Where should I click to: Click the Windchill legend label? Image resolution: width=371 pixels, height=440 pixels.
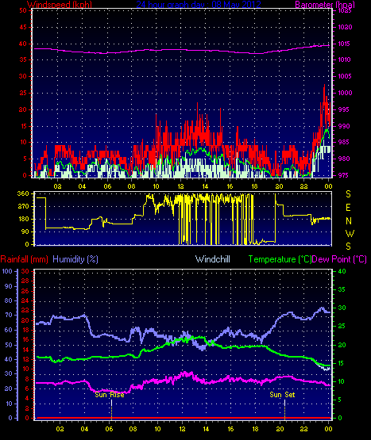click(x=213, y=259)
